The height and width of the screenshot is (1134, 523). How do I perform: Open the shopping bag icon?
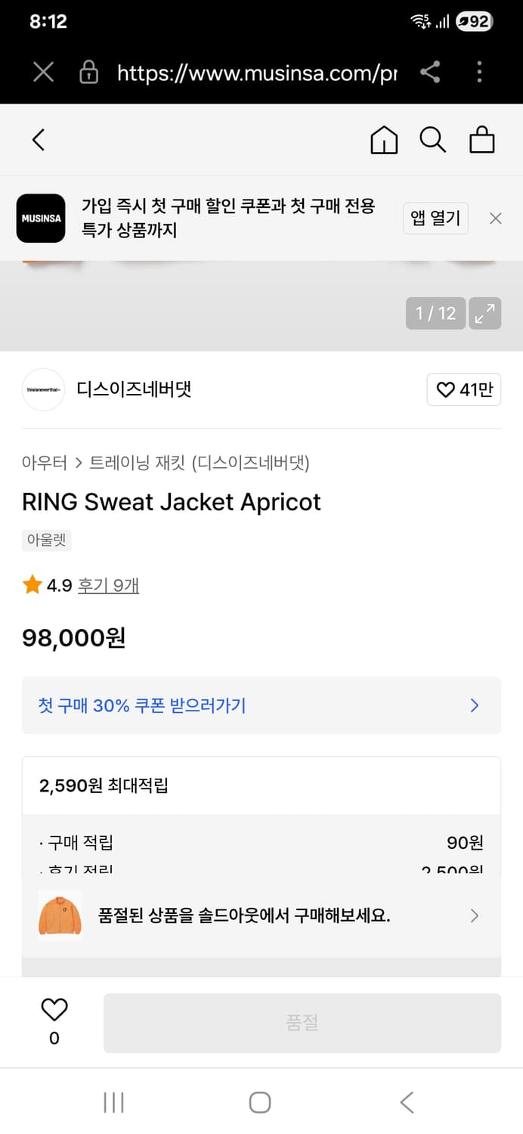pyautogui.click(x=481, y=140)
